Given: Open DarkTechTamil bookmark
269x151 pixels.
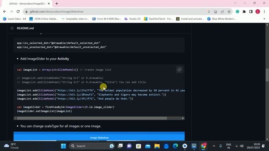Looking at the screenshot, I should click(x=158, y=19).
